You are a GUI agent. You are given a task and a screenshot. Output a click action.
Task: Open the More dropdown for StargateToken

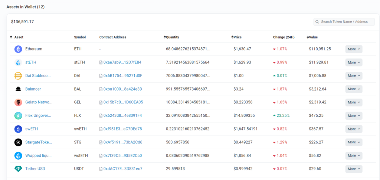click(354, 142)
